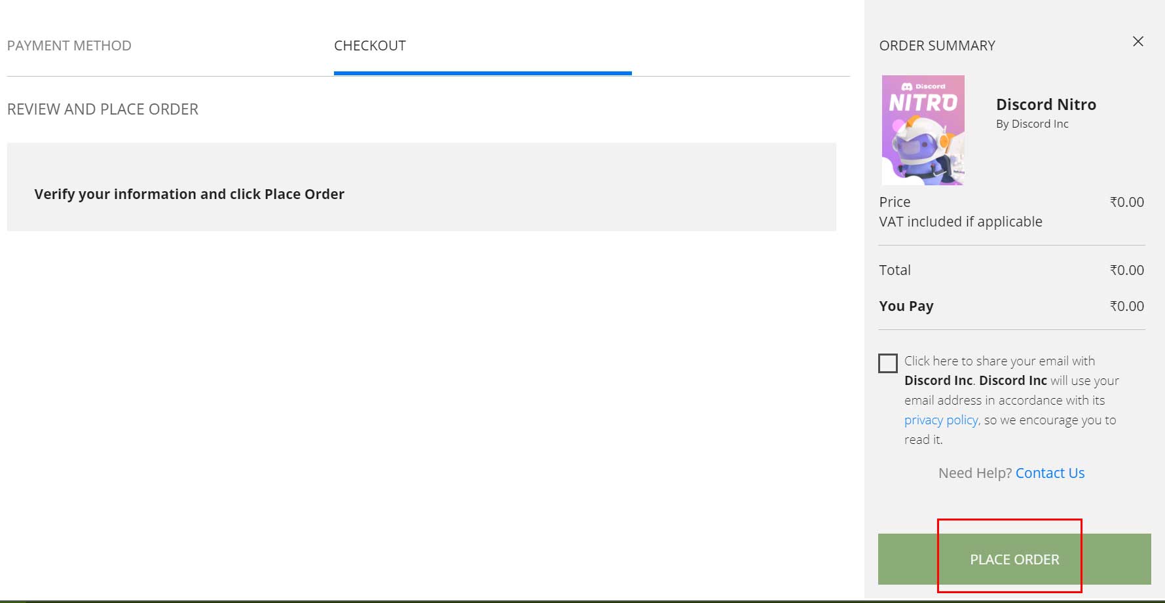Image resolution: width=1165 pixels, height=603 pixels.
Task: Click the Discord Nitro product thumbnail
Action: [x=923, y=130]
